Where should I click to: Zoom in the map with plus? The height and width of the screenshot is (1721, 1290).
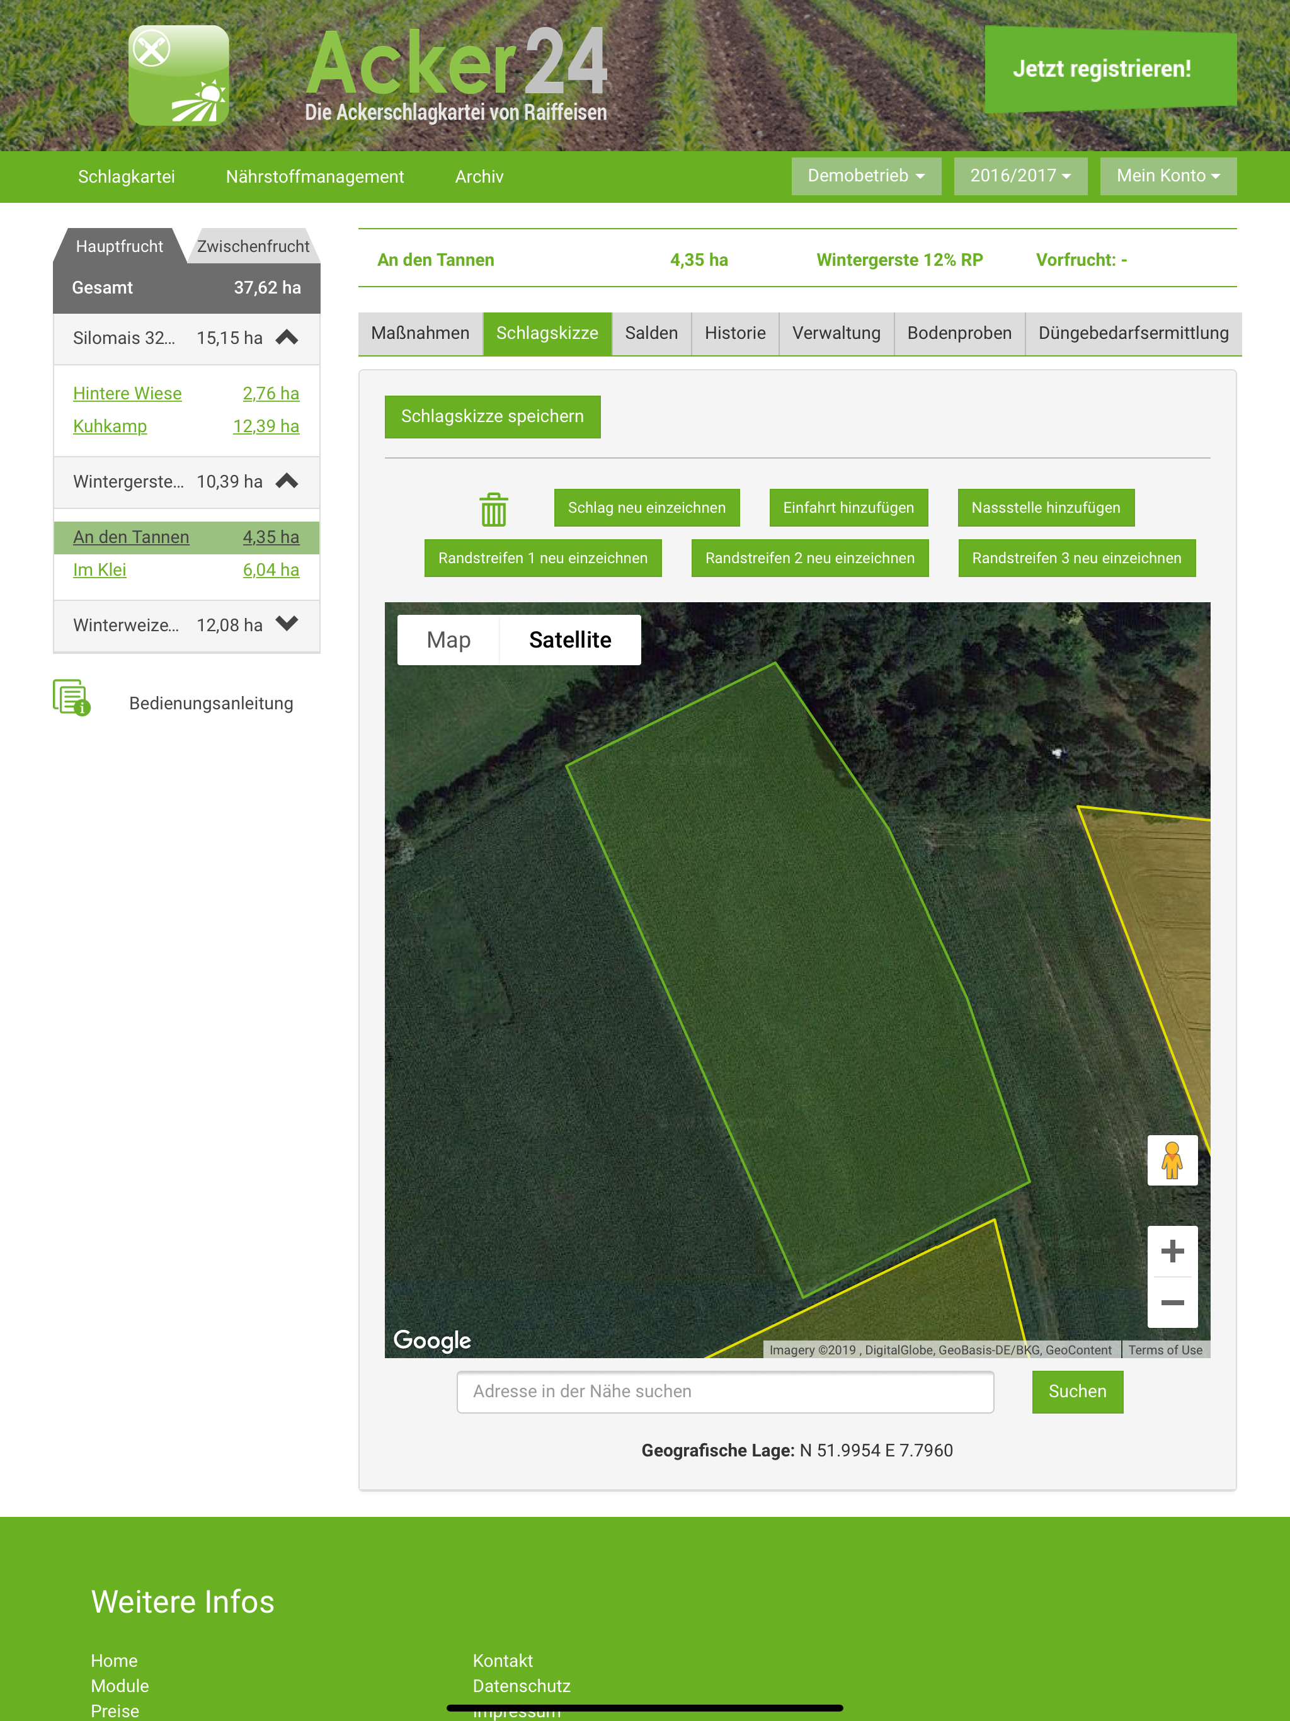tap(1172, 1251)
